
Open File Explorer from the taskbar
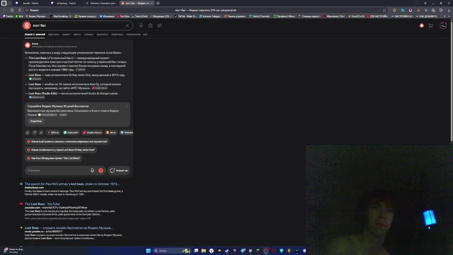[203, 251]
